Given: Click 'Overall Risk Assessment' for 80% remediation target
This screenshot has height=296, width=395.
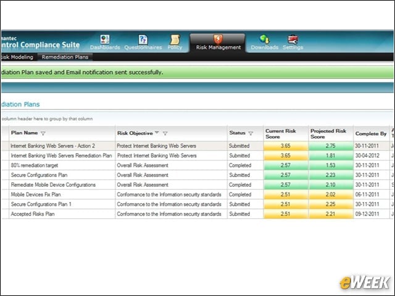Looking at the screenshot, I should 143,165.
